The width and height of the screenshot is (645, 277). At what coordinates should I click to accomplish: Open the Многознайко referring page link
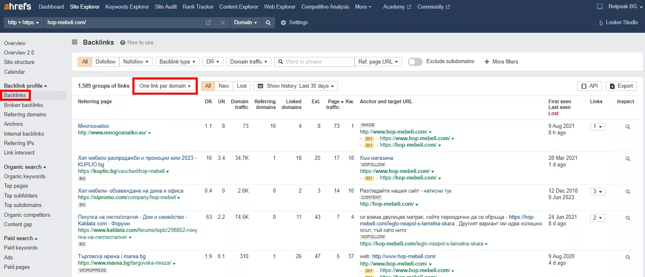click(93, 126)
